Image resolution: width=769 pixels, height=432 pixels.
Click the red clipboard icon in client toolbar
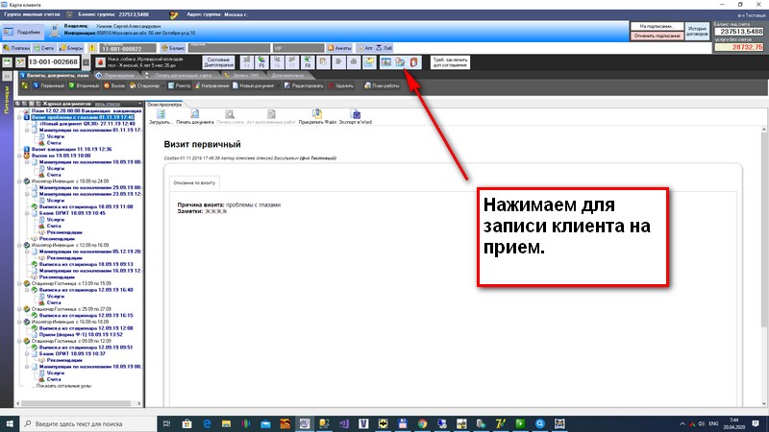pyautogui.click(x=413, y=62)
